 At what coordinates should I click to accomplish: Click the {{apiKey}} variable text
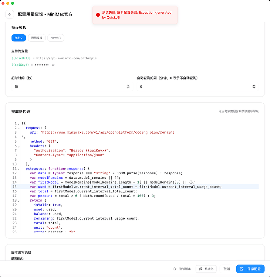[20, 65]
